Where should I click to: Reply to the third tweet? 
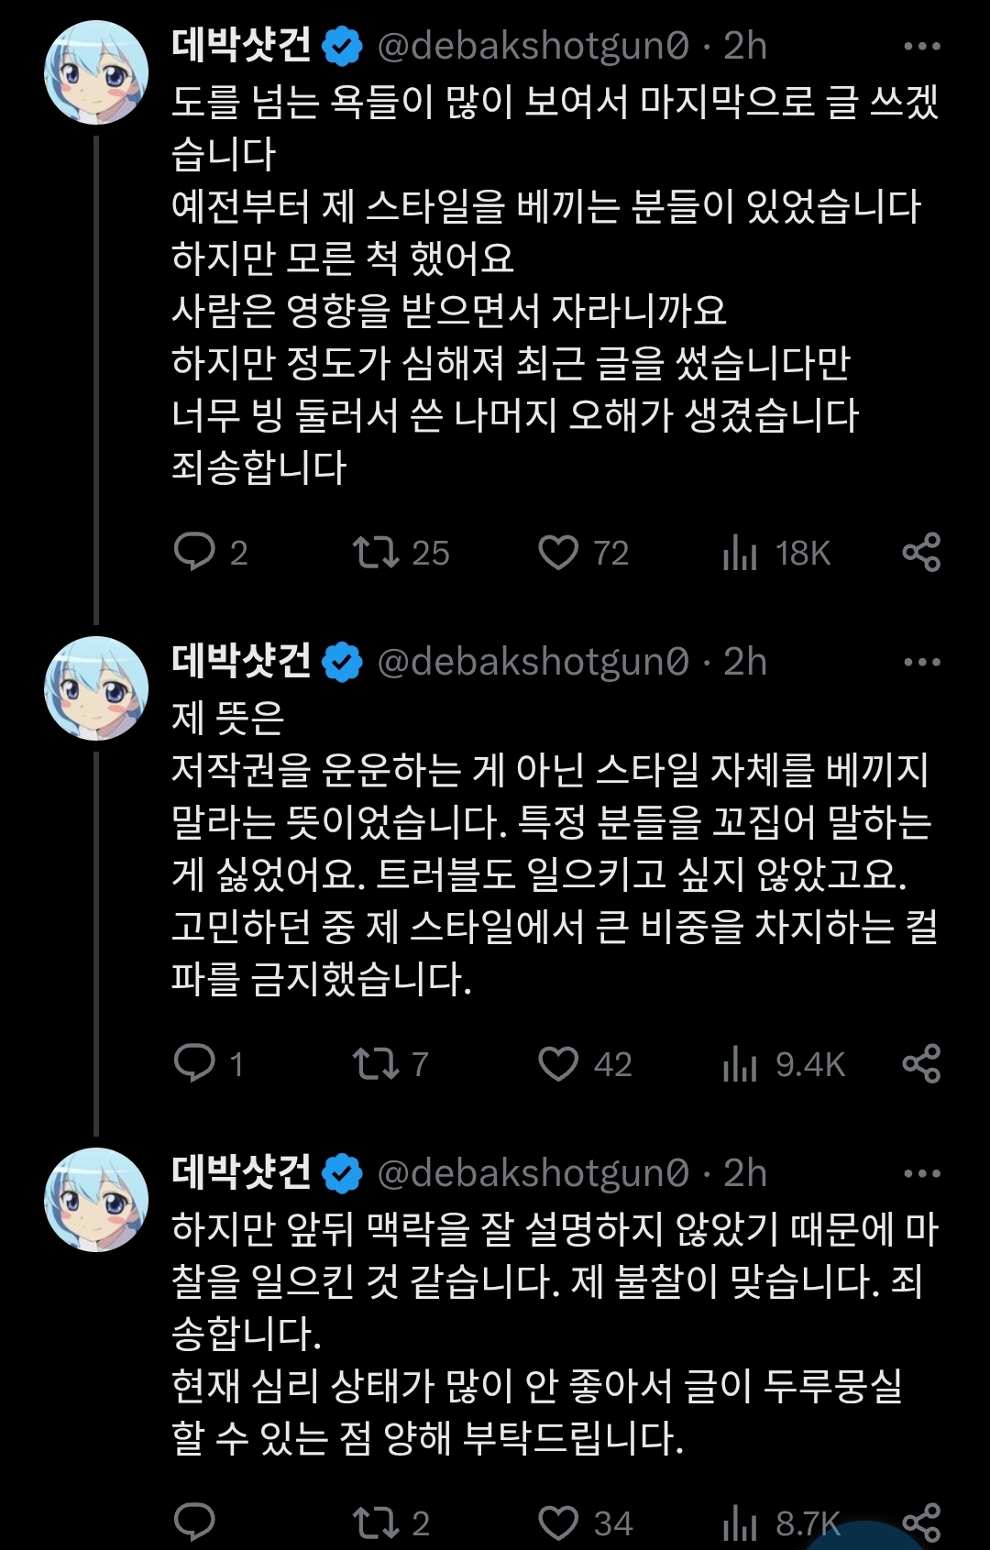[x=194, y=1522]
